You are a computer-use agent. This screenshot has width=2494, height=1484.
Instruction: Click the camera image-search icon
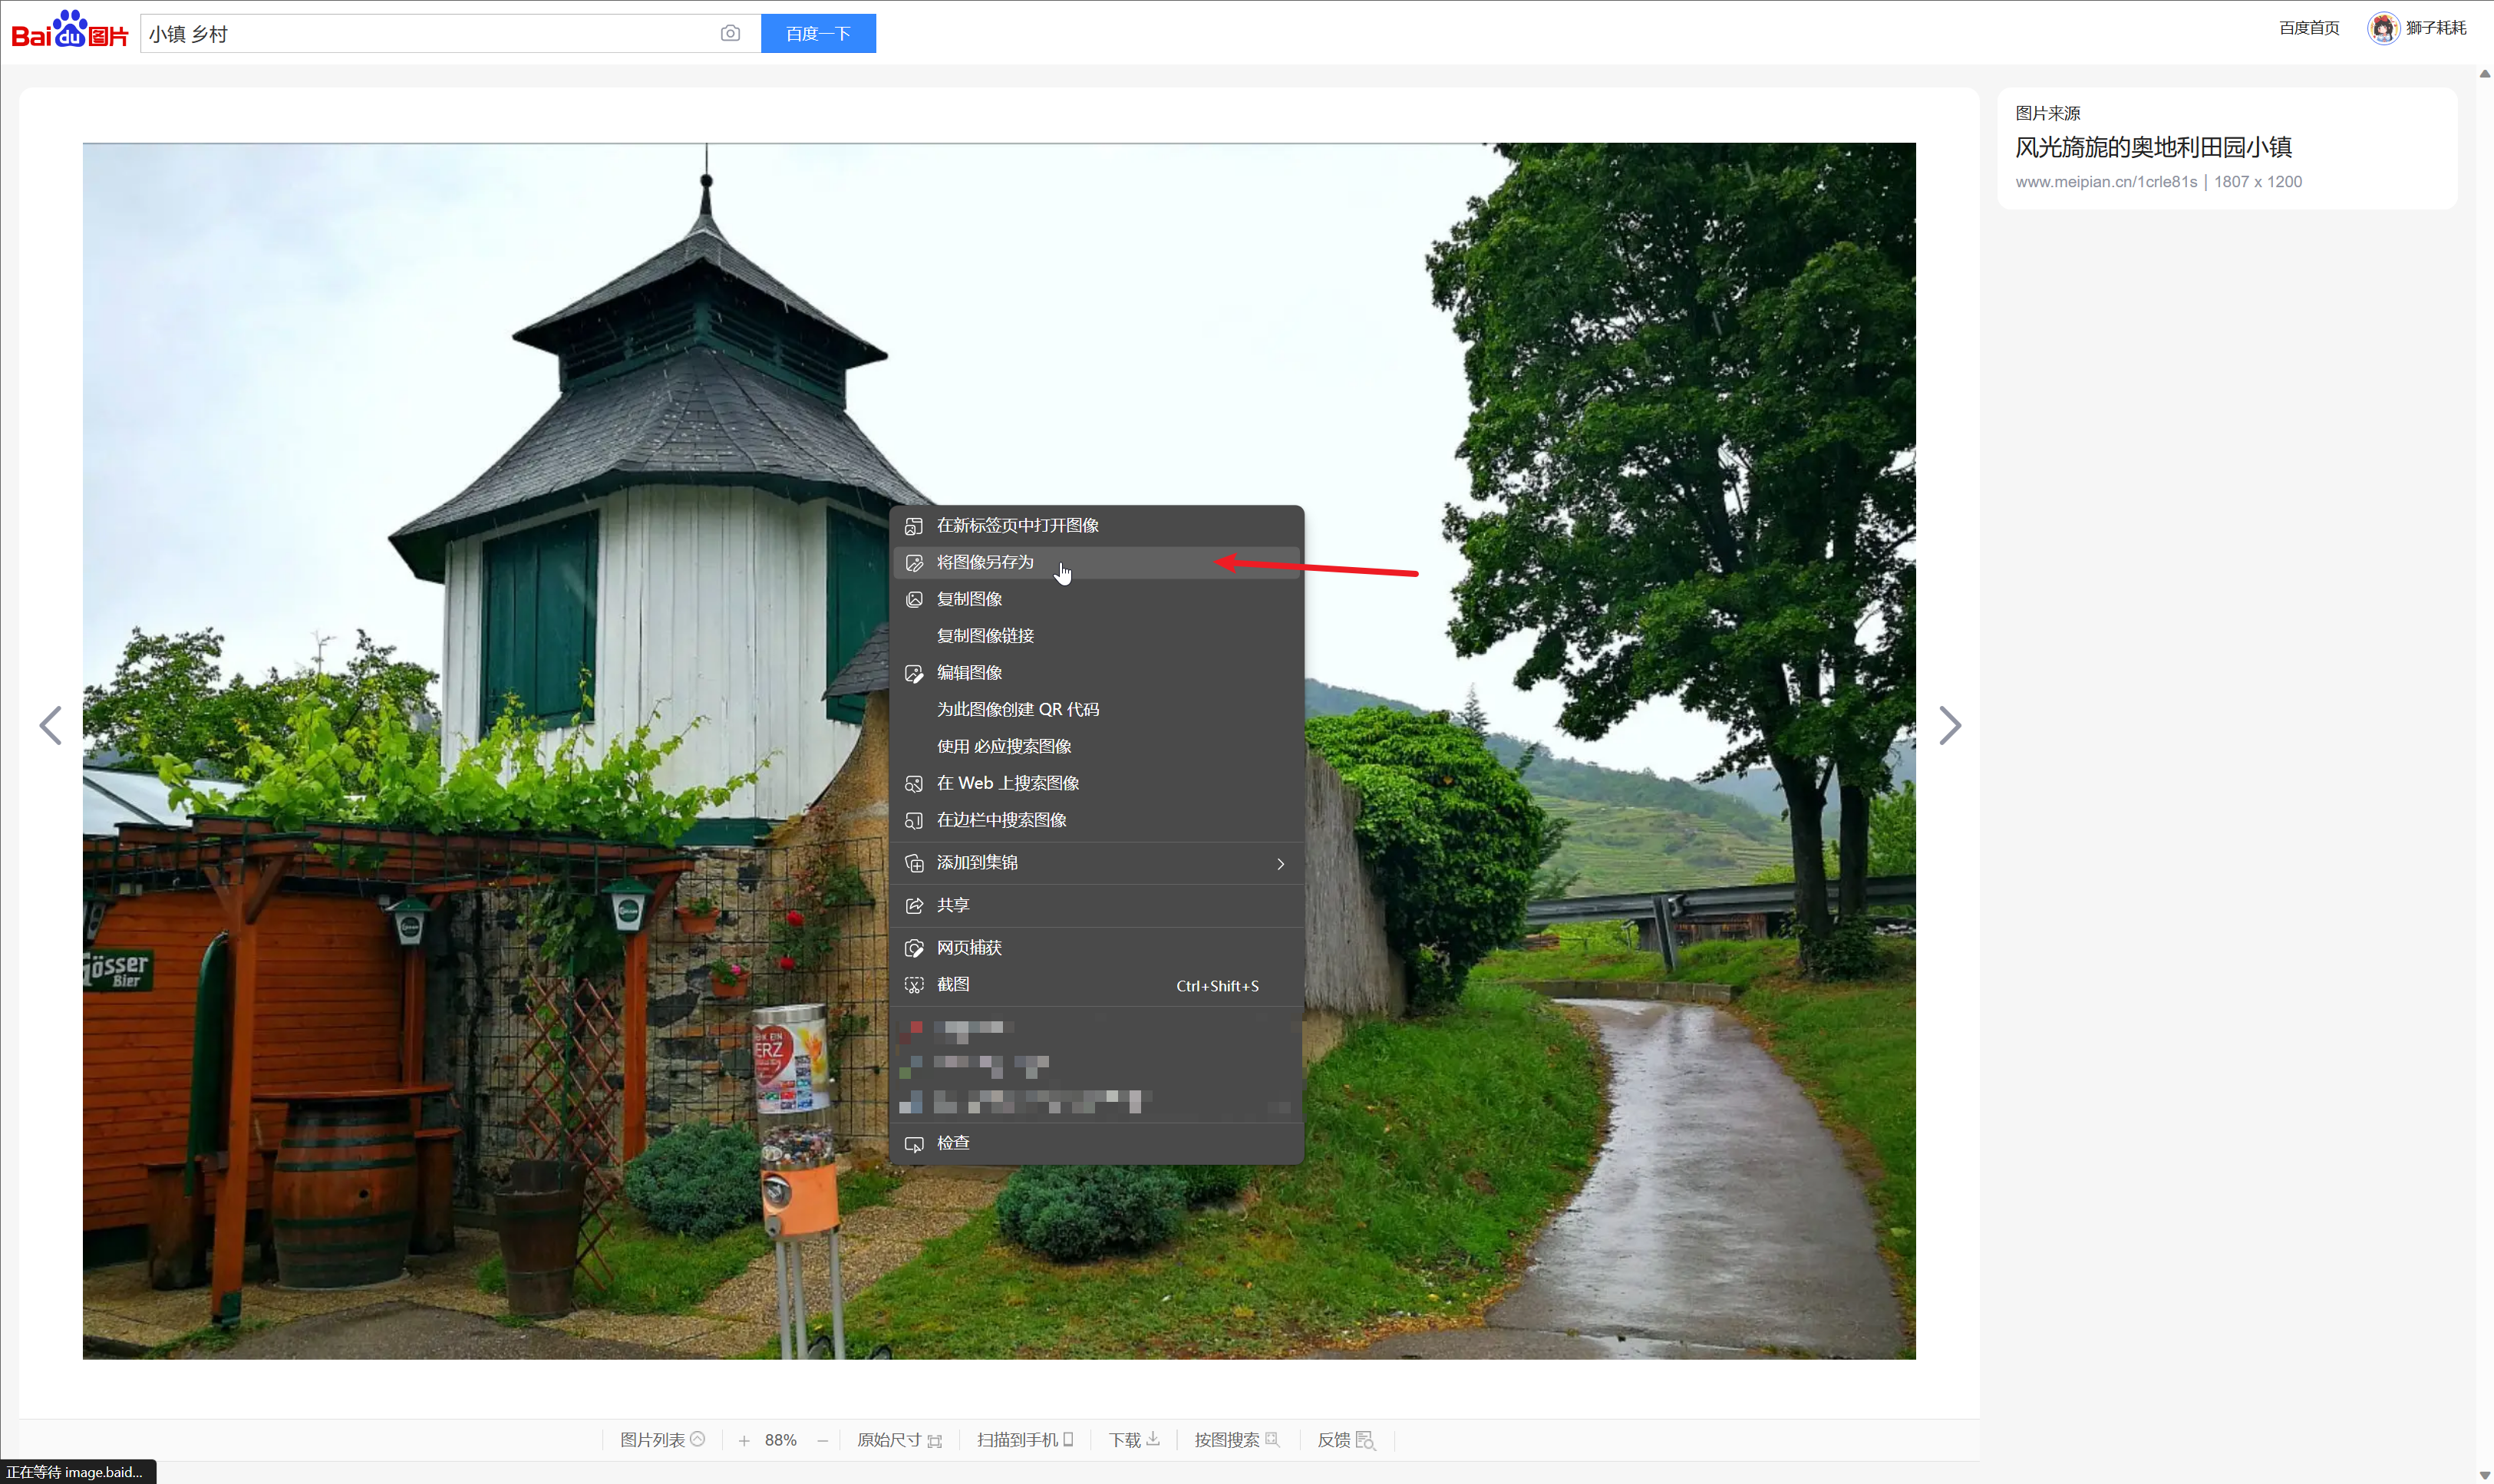point(730,34)
